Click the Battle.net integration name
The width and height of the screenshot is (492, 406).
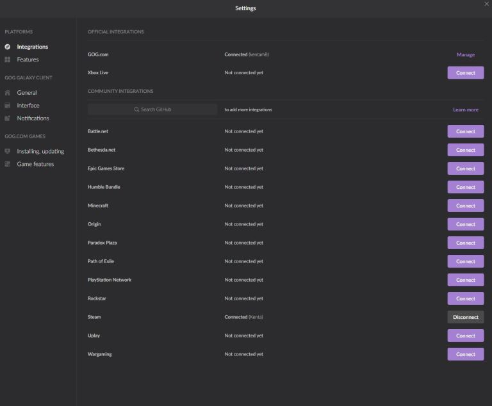(x=98, y=131)
